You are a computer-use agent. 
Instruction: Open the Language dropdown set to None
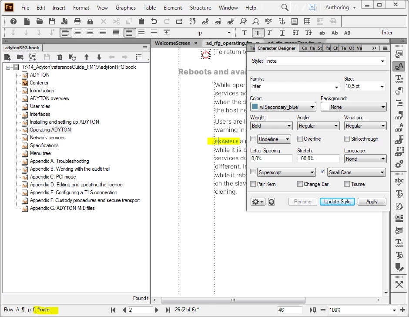[x=365, y=159]
